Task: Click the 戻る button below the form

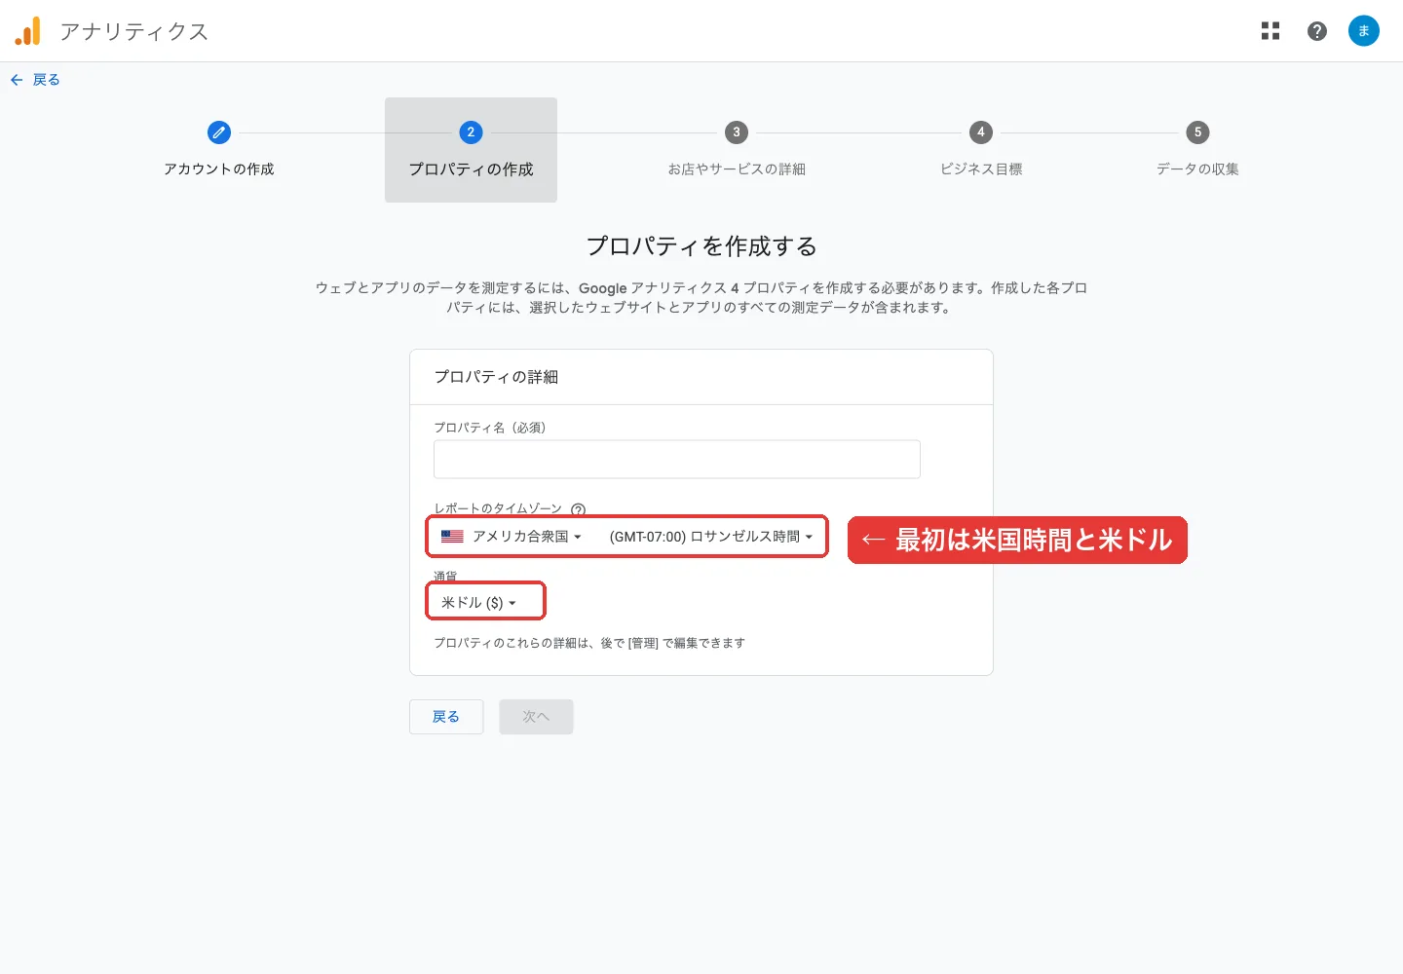Action: (x=446, y=717)
